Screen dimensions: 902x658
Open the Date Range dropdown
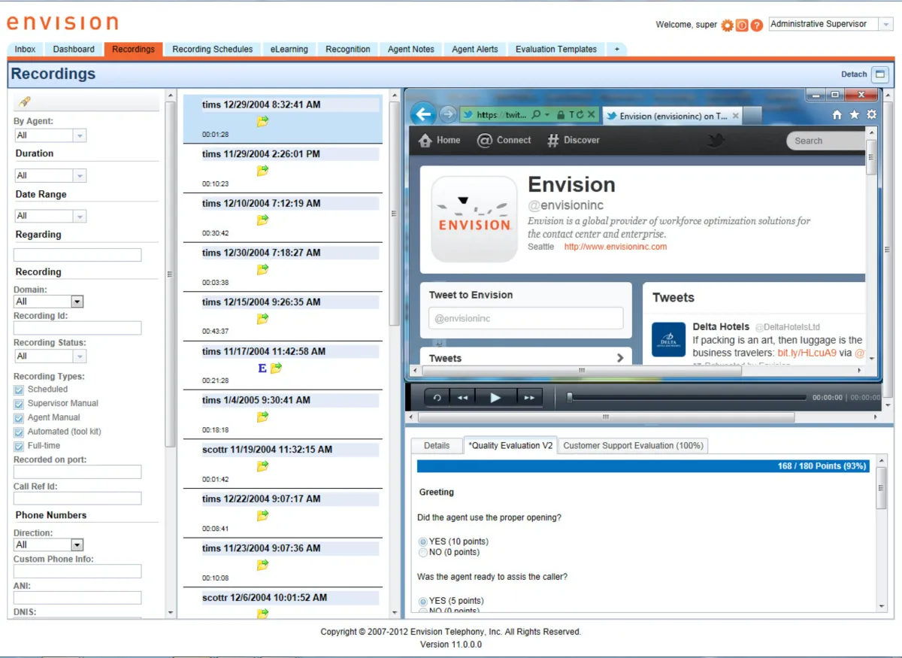80,216
